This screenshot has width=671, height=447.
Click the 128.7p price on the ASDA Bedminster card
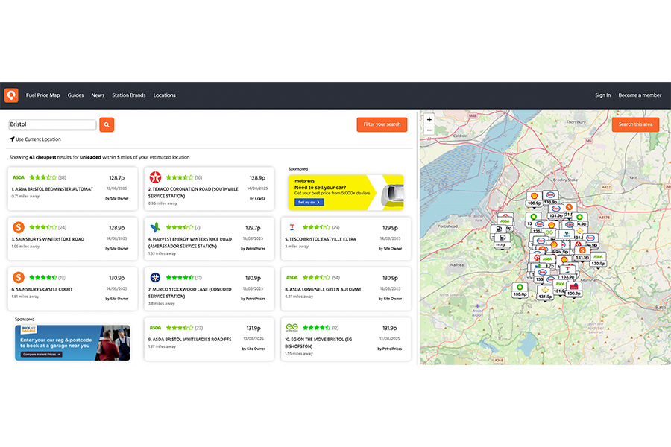tap(116, 177)
